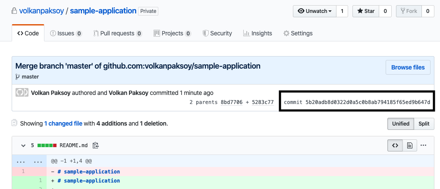Screen dimensions: 440x189
Task: Open README.md file options ellipsis menu
Action: pos(424,145)
